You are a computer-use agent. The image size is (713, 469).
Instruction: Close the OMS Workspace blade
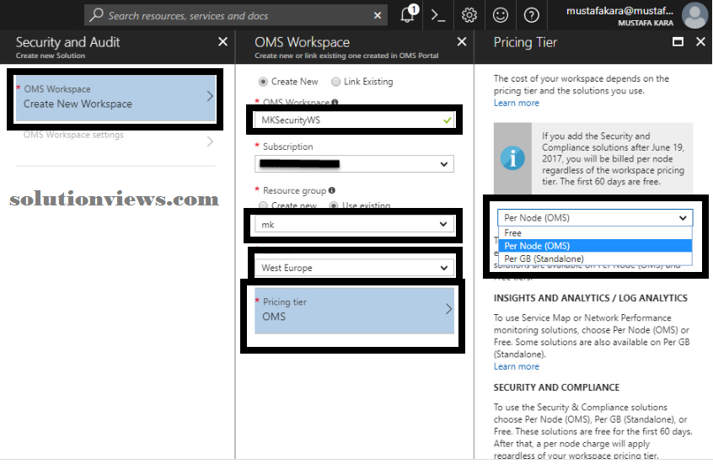[462, 42]
